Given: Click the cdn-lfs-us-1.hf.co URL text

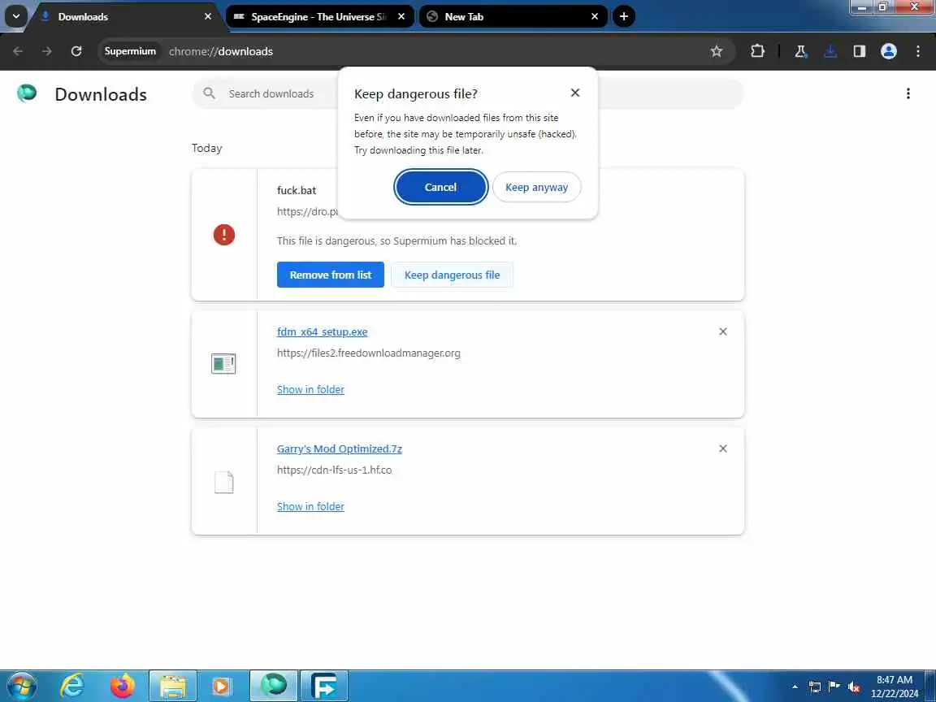Looking at the screenshot, I should 334,470.
